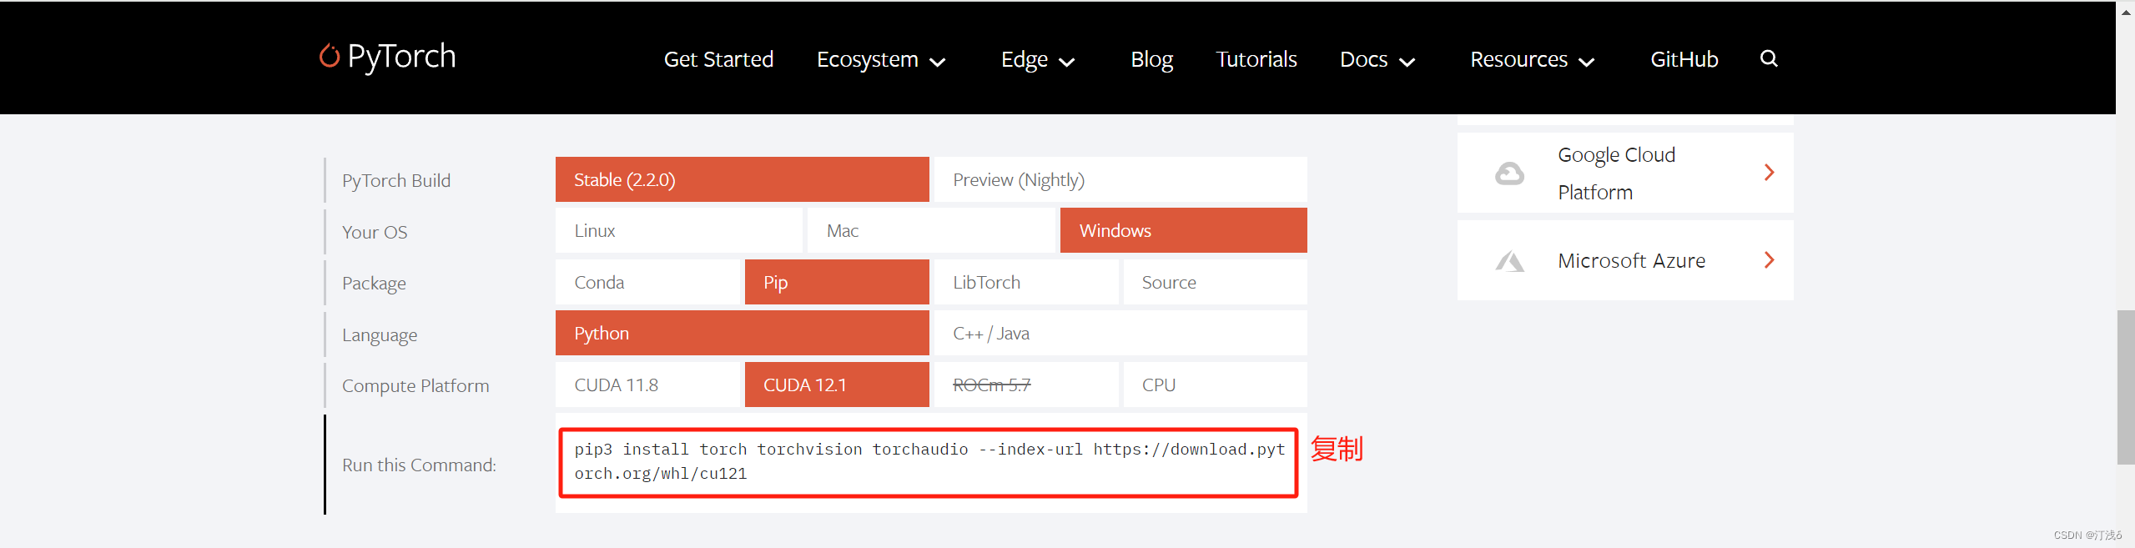Screen dimensions: 2135x548
Task: Choose CUDA 12.1 compute platform
Action: click(837, 385)
